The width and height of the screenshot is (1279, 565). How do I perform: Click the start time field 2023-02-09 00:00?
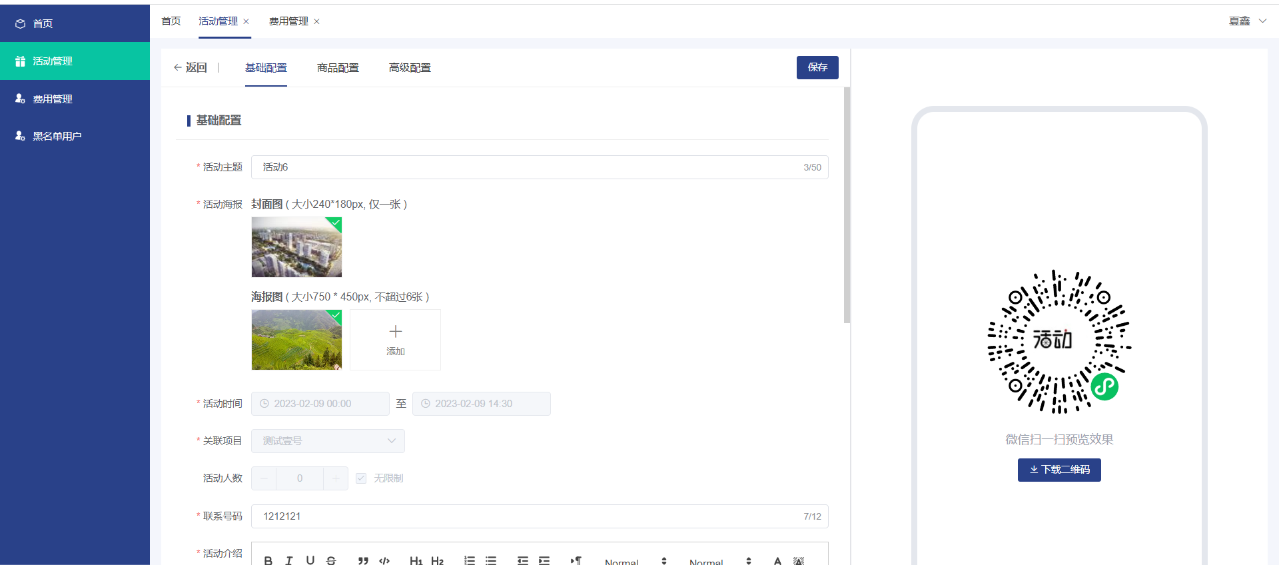pyautogui.click(x=320, y=404)
